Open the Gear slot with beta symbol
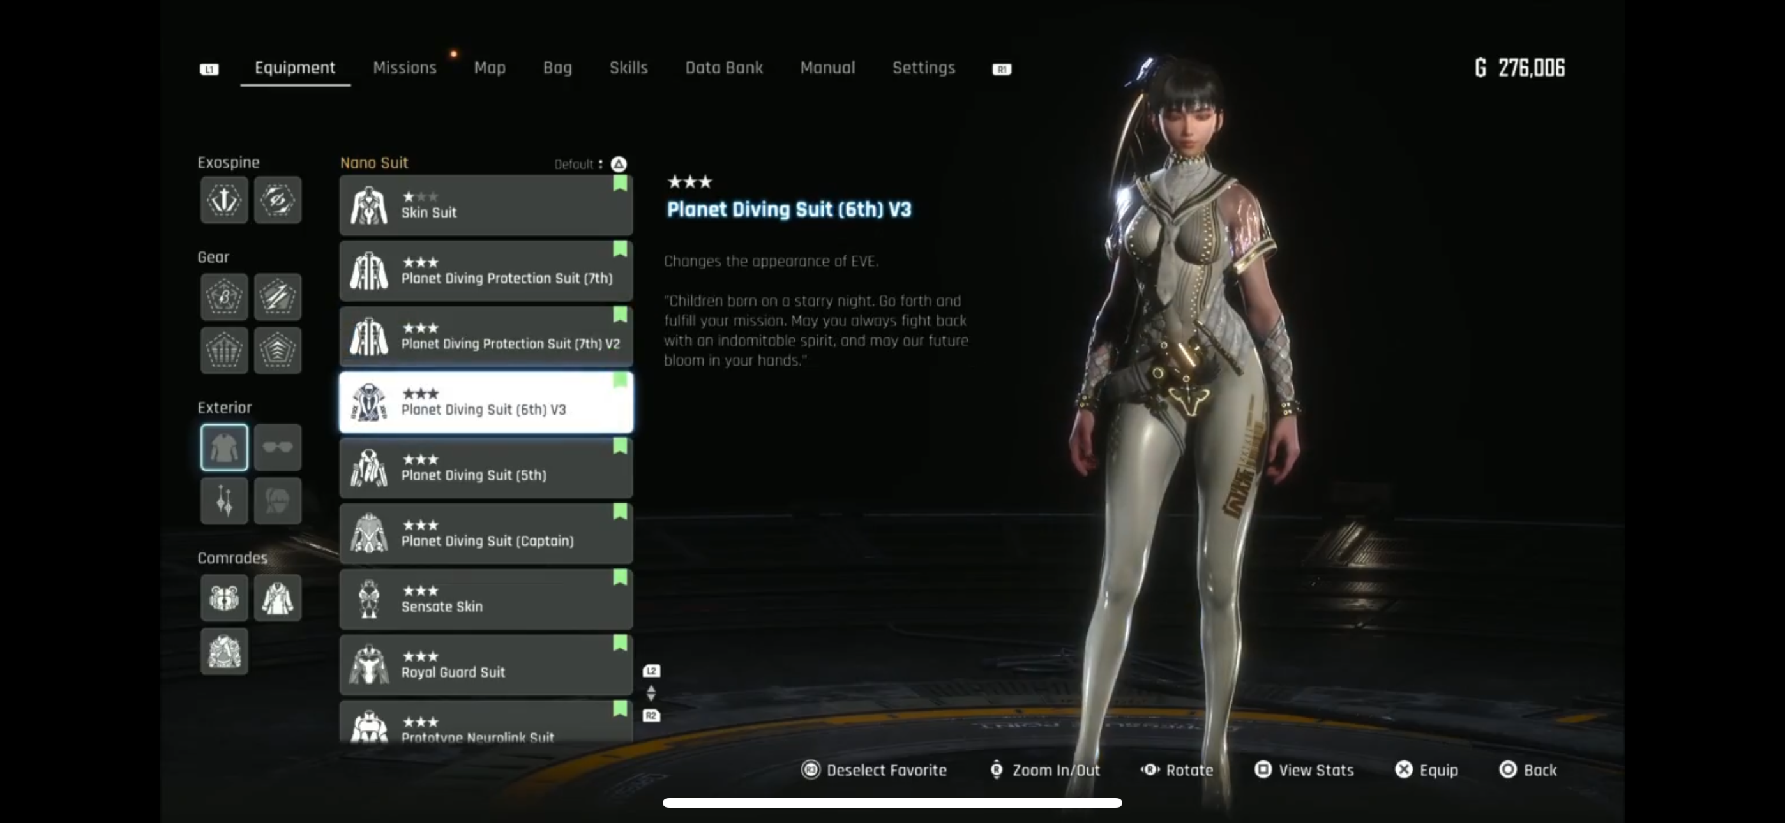 tap(224, 297)
